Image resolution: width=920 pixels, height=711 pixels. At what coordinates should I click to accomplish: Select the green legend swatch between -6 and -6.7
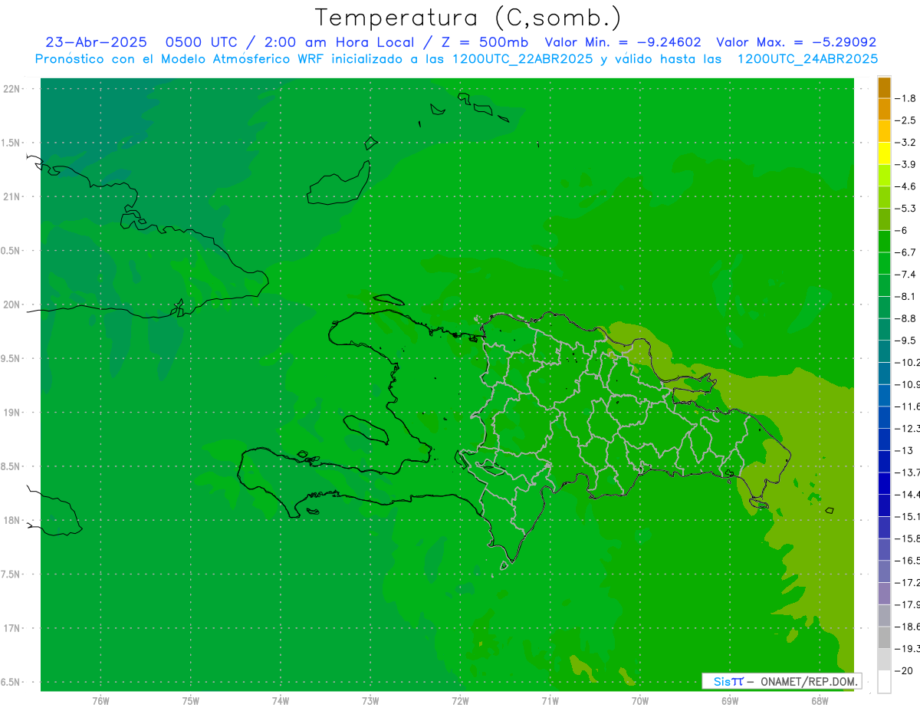coord(884,242)
